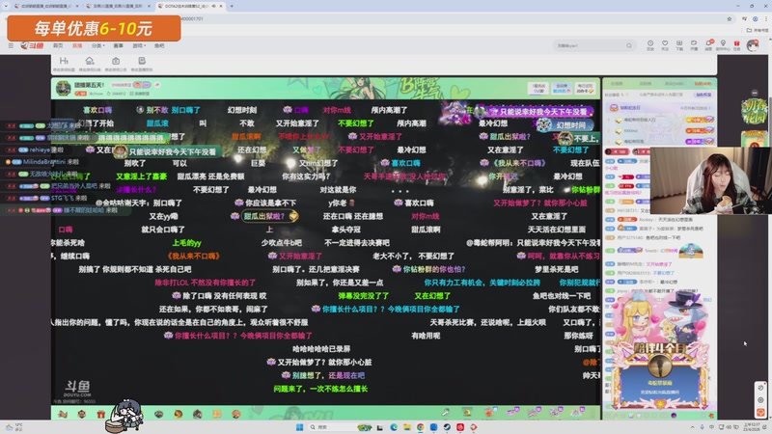Select 直播 in Douyu navigation
Image resolution: width=772 pixels, height=434 pixels.
pos(77,45)
